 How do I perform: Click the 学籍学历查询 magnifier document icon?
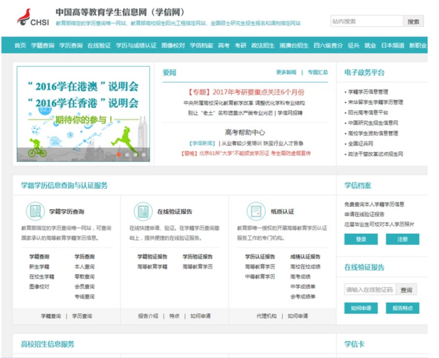click(34, 212)
